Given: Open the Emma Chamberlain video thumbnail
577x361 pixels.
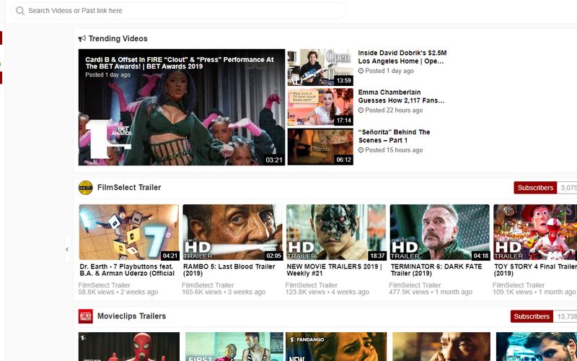Looking at the screenshot, I should pyautogui.click(x=320, y=107).
